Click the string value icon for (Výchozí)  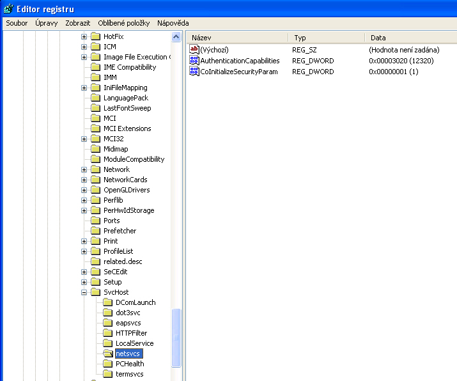coord(194,49)
